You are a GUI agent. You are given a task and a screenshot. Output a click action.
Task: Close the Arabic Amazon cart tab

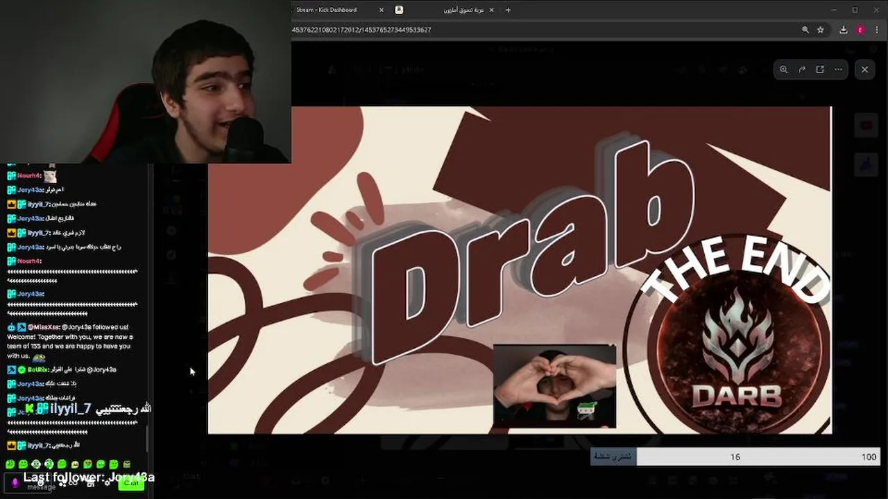coord(492,10)
